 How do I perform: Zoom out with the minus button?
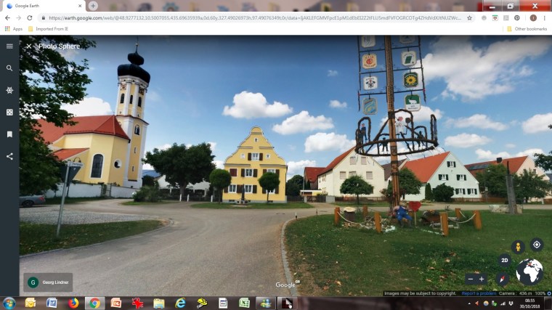click(471, 279)
